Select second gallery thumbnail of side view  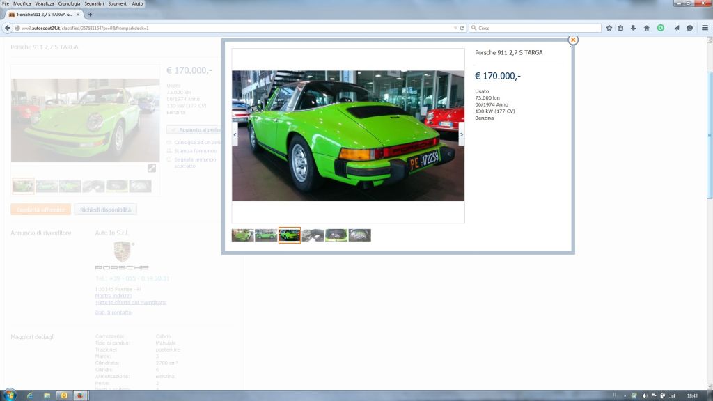(266, 235)
